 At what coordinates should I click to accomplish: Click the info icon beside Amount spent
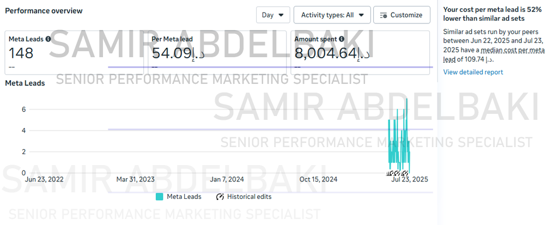[x=341, y=39]
